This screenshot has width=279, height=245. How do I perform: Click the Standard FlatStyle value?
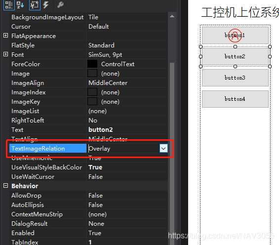(101, 45)
